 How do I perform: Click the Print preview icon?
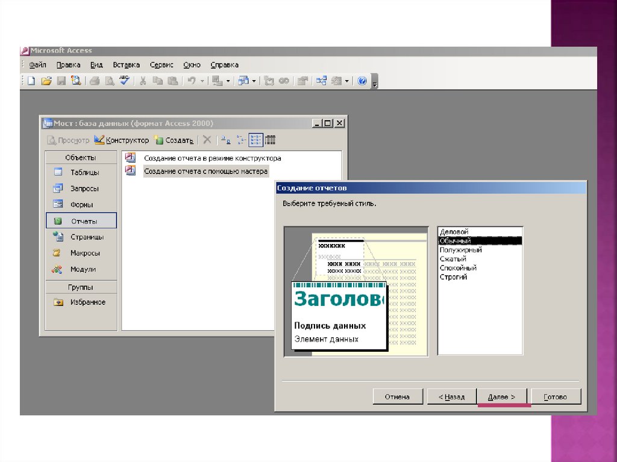pyautogui.click(x=110, y=81)
